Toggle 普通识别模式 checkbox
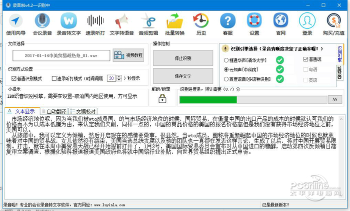 pyautogui.click(x=14, y=78)
